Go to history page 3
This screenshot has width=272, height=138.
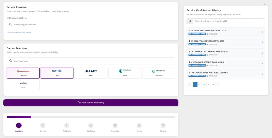(204, 85)
